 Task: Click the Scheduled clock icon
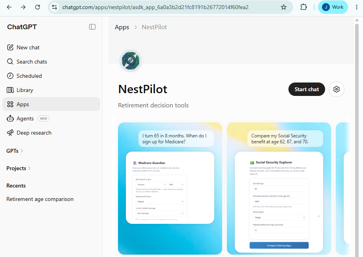point(10,76)
